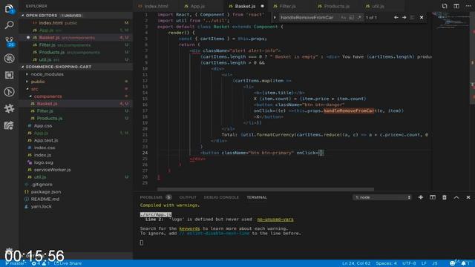475x267 pixels.
Task: Go to previous match in find widget
Action: (x=396, y=18)
